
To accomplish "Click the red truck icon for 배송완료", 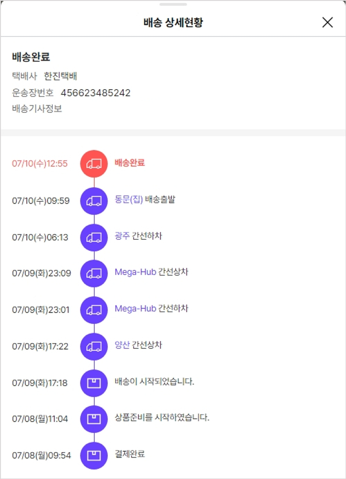I will tap(94, 164).
